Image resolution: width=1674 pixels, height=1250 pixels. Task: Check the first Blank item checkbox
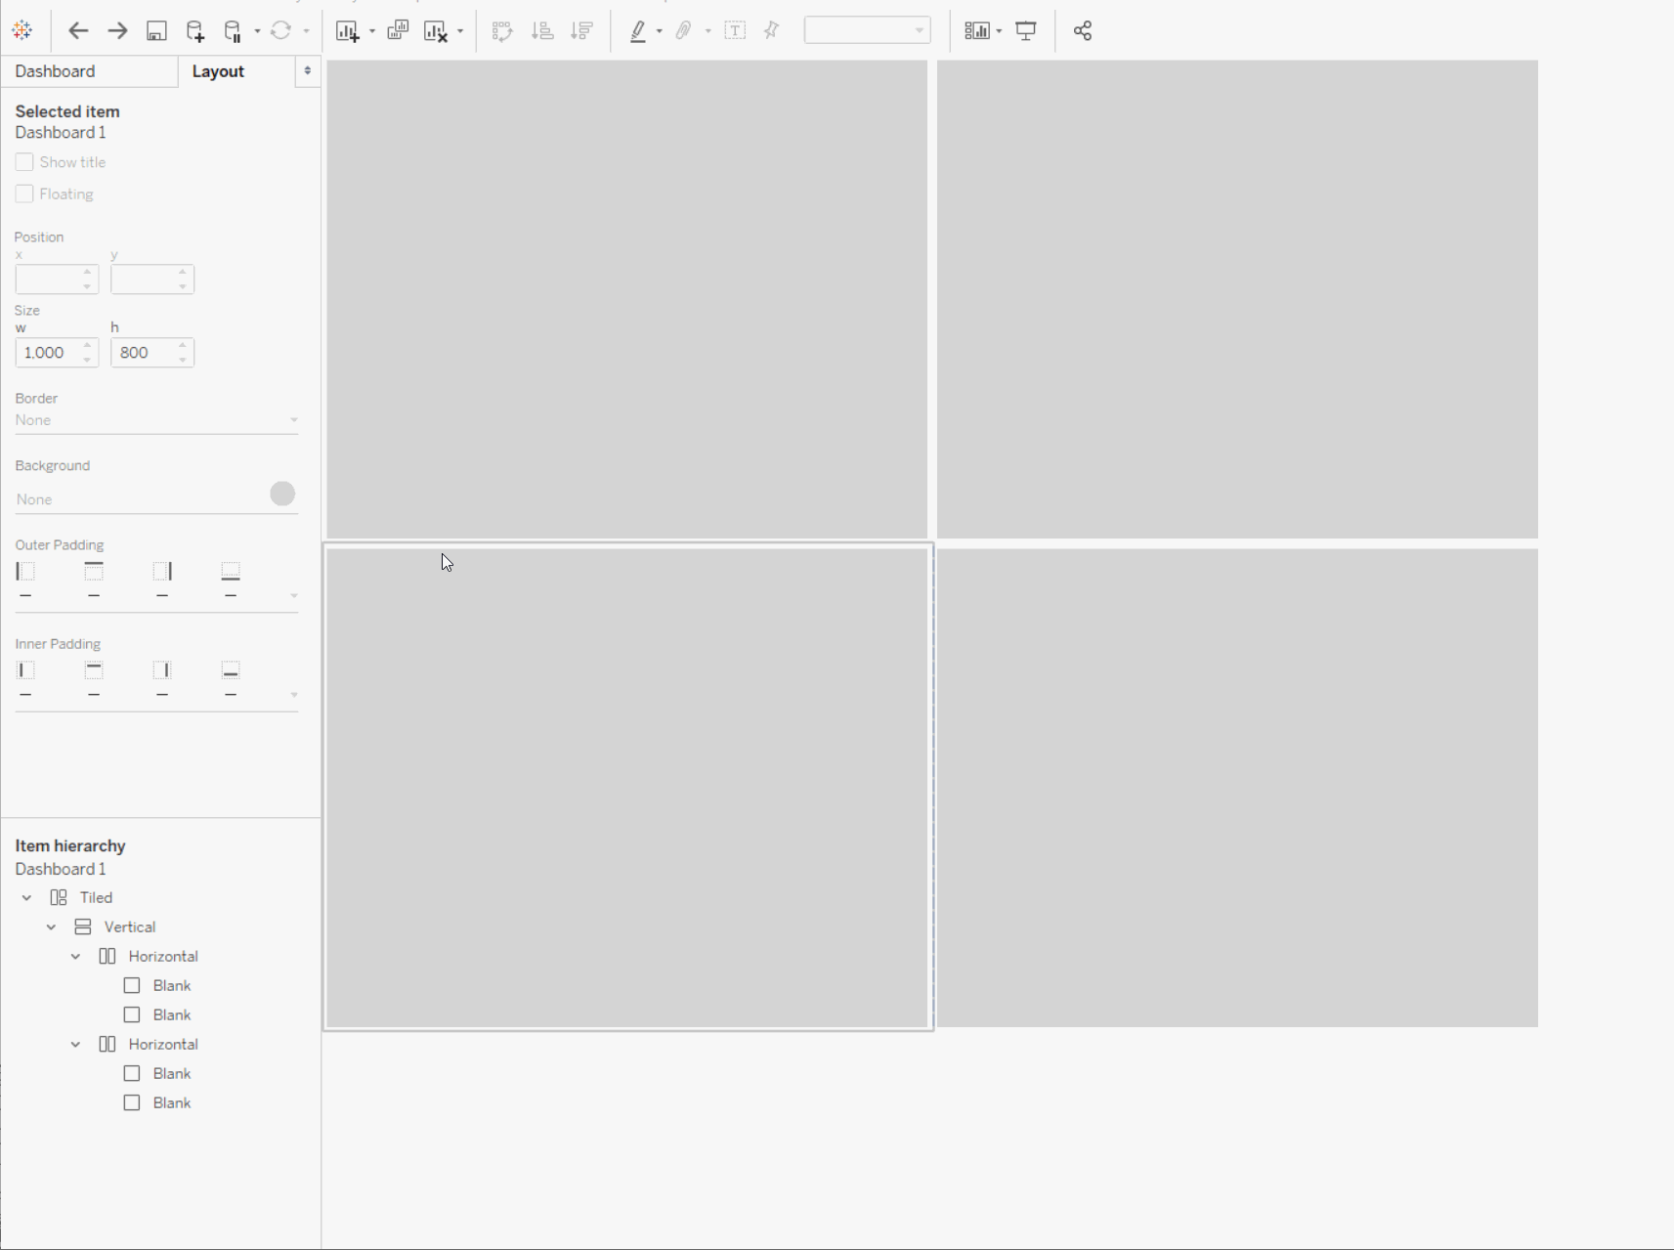click(x=132, y=985)
